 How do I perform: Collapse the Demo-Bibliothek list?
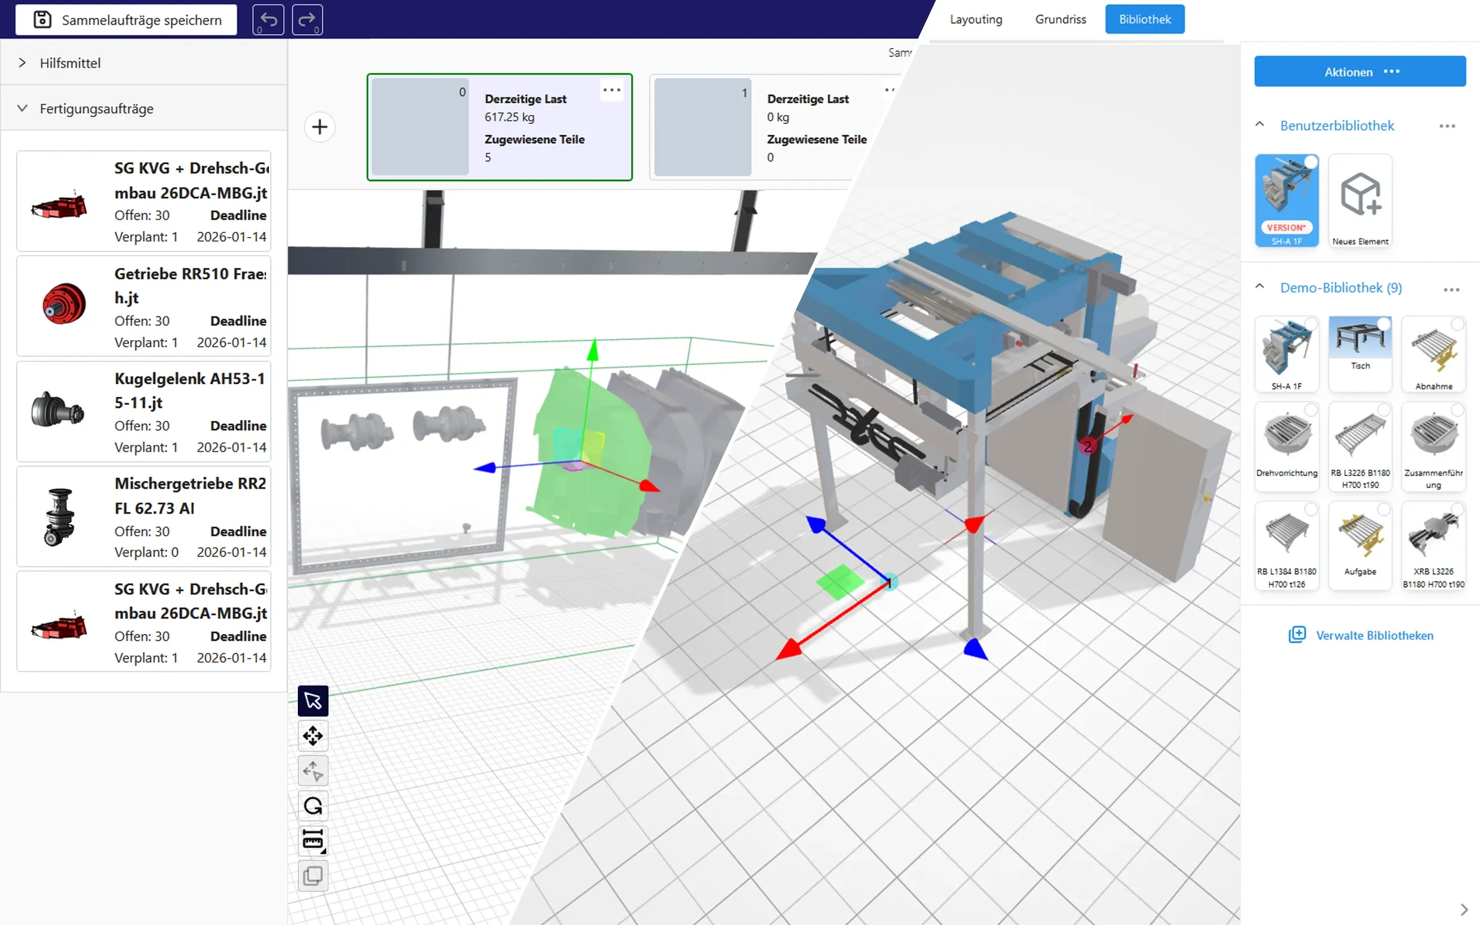coord(1260,286)
